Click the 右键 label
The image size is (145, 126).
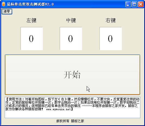(111, 20)
